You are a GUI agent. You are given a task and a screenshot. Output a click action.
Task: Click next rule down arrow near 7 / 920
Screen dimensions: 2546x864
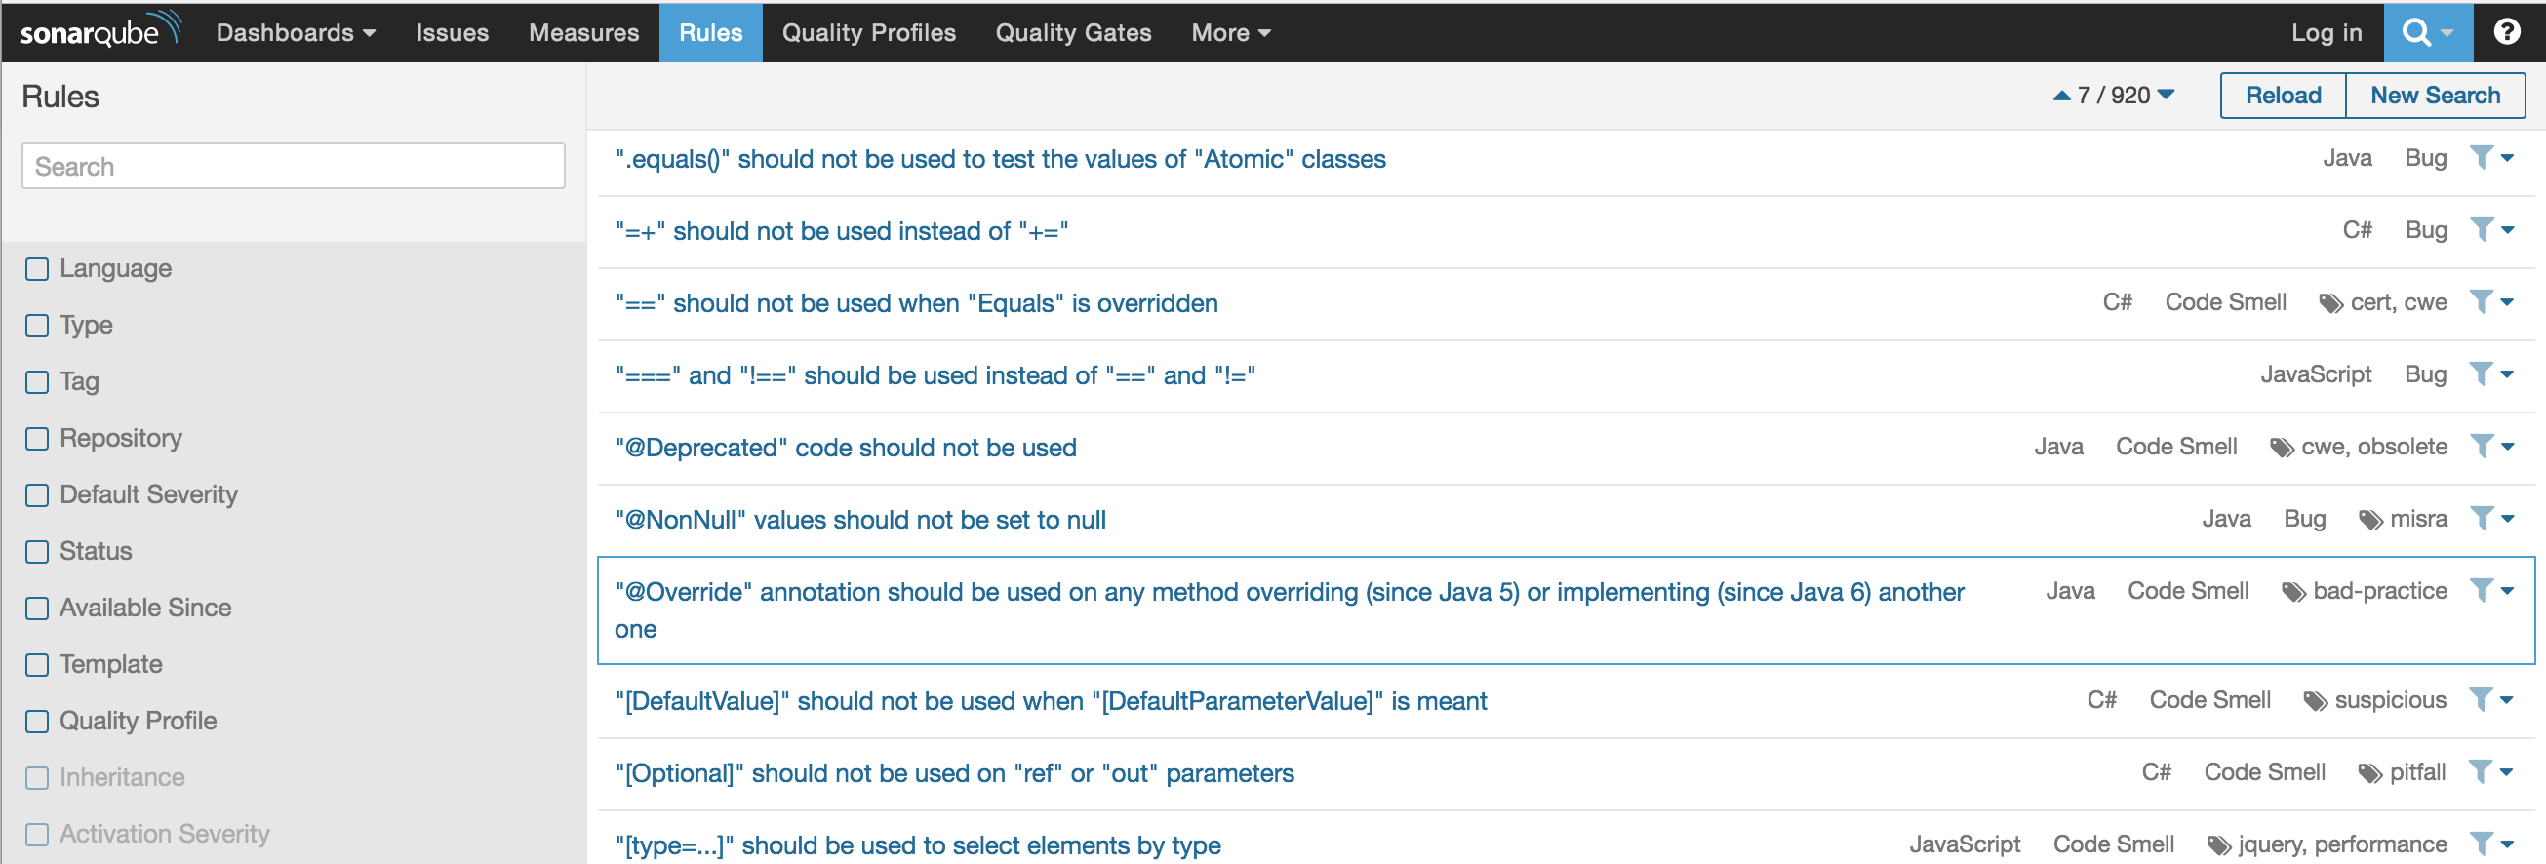point(2166,95)
